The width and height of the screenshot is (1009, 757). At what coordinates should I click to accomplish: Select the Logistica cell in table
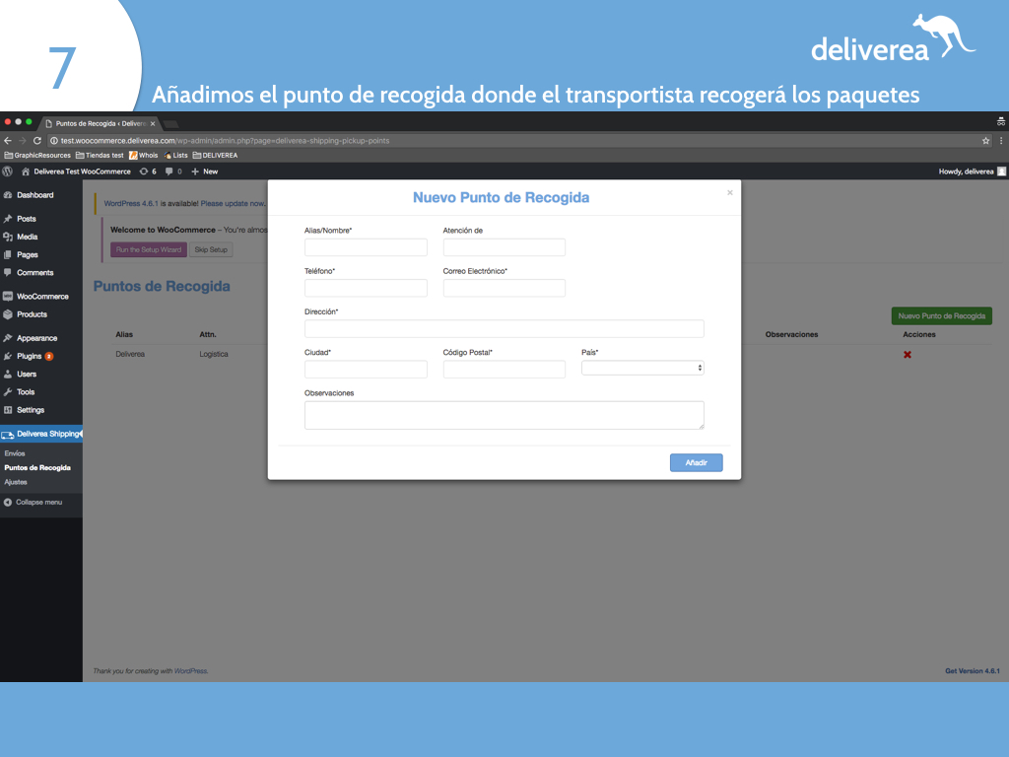[214, 354]
